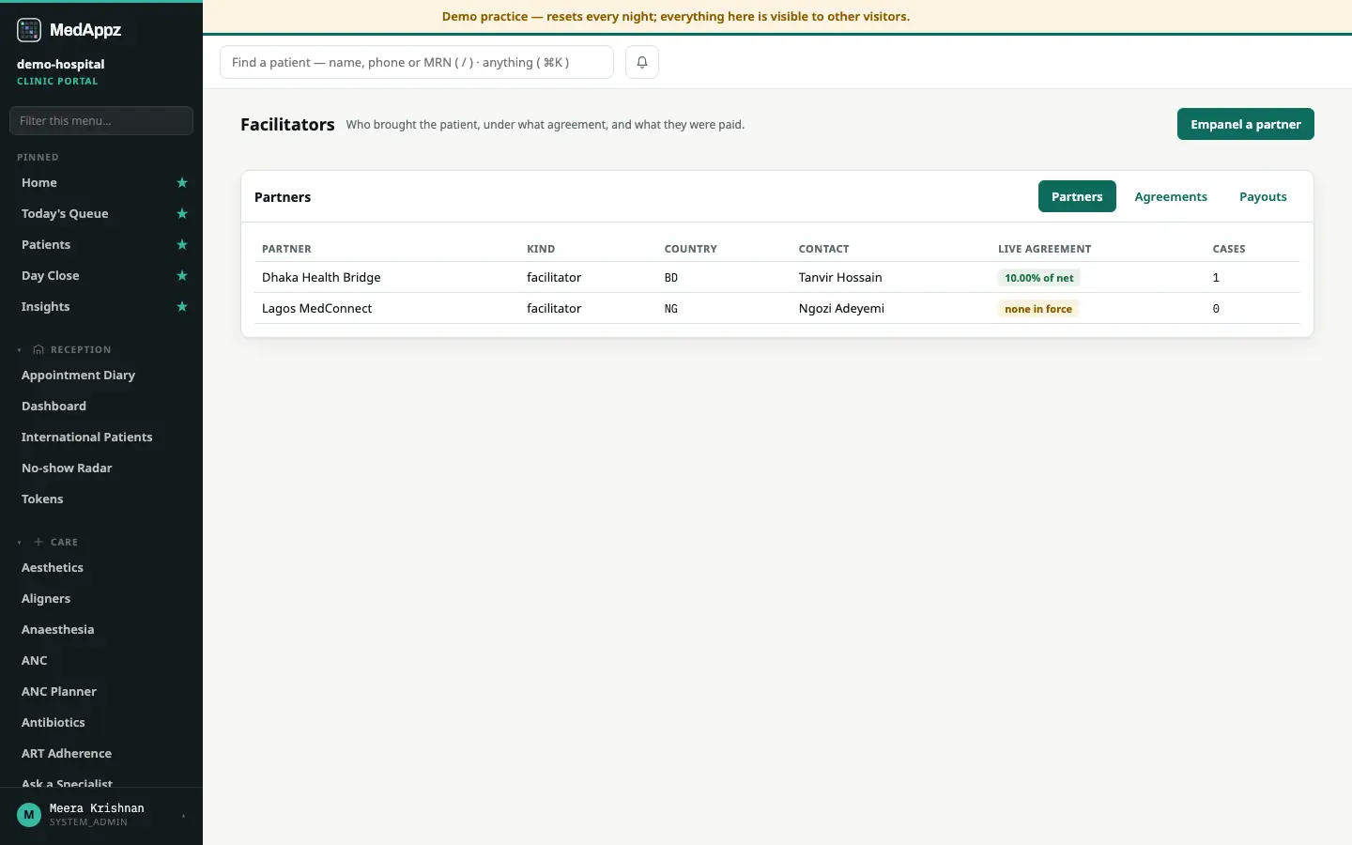1352x845 pixels.
Task: Open Today's Queue
Action: [65, 214]
